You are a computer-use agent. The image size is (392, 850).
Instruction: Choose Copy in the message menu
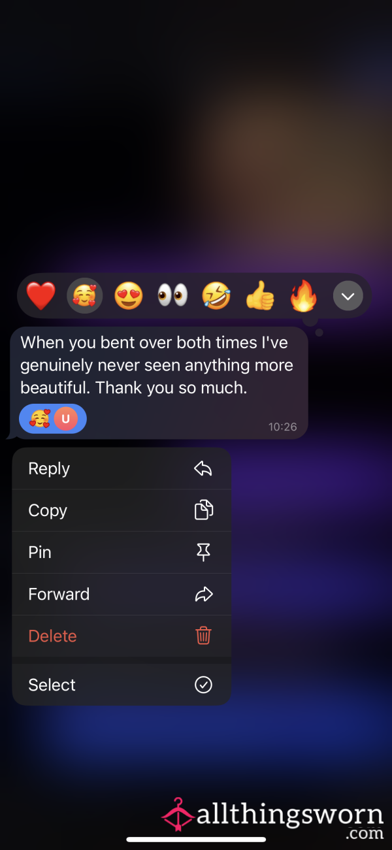(122, 510)
